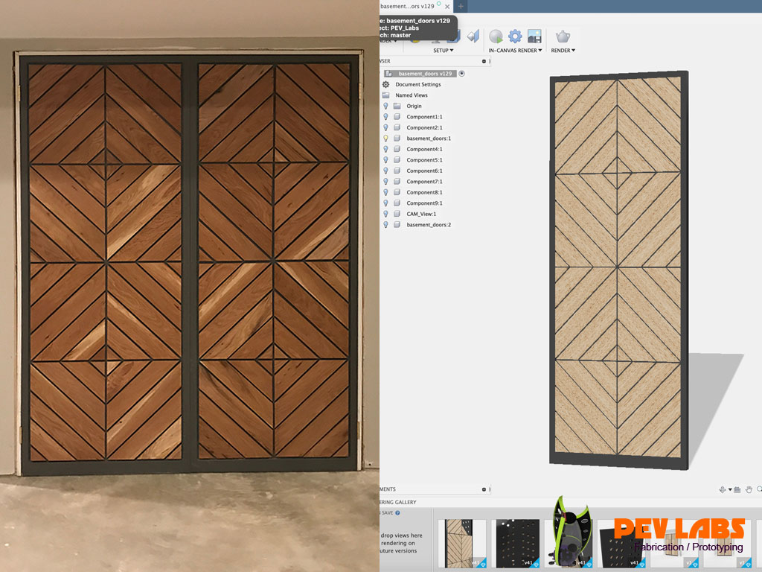Screen dimensions: 762x572
Task: Click the orbit navigation icon
Action: click(723, 489)
